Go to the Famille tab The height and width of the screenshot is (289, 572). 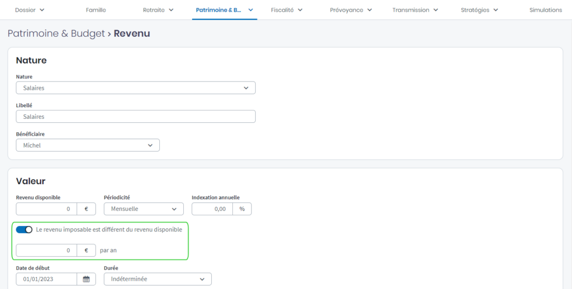click(96, 10)
